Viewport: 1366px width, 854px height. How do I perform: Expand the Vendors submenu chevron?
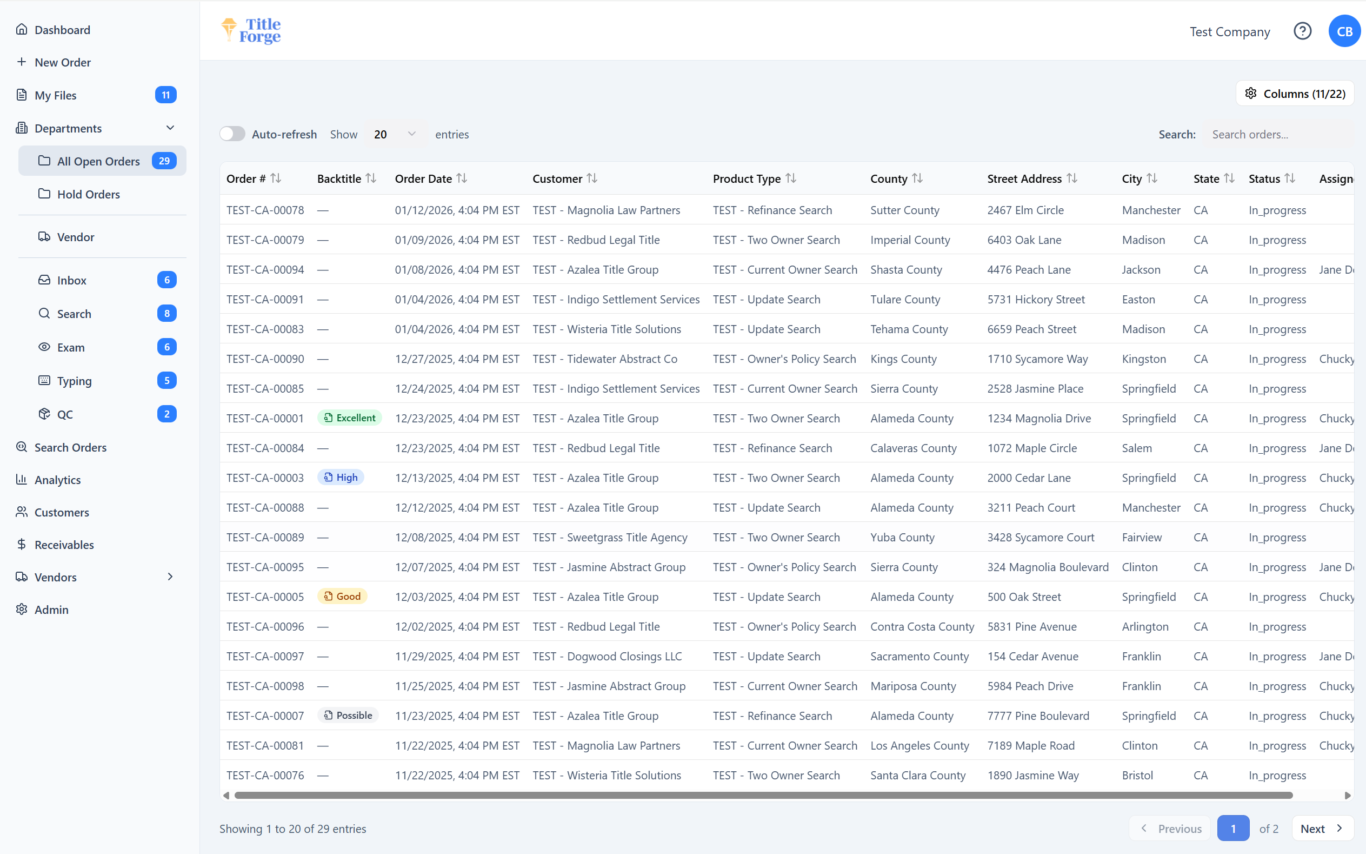point(170,577)
